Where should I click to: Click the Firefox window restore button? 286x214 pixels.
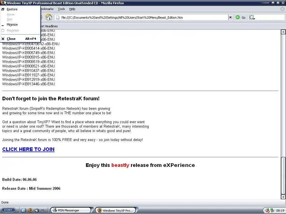point(278,3)
